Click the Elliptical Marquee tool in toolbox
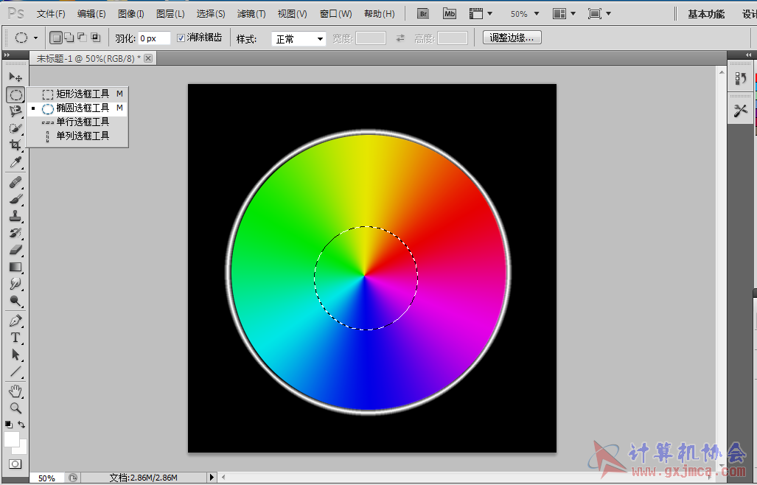Screen dimensions: 757x485 (x=15, y=94)
